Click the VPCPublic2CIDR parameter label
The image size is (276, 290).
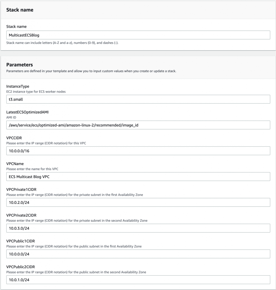pyautogui.click(x=20, y=267)
